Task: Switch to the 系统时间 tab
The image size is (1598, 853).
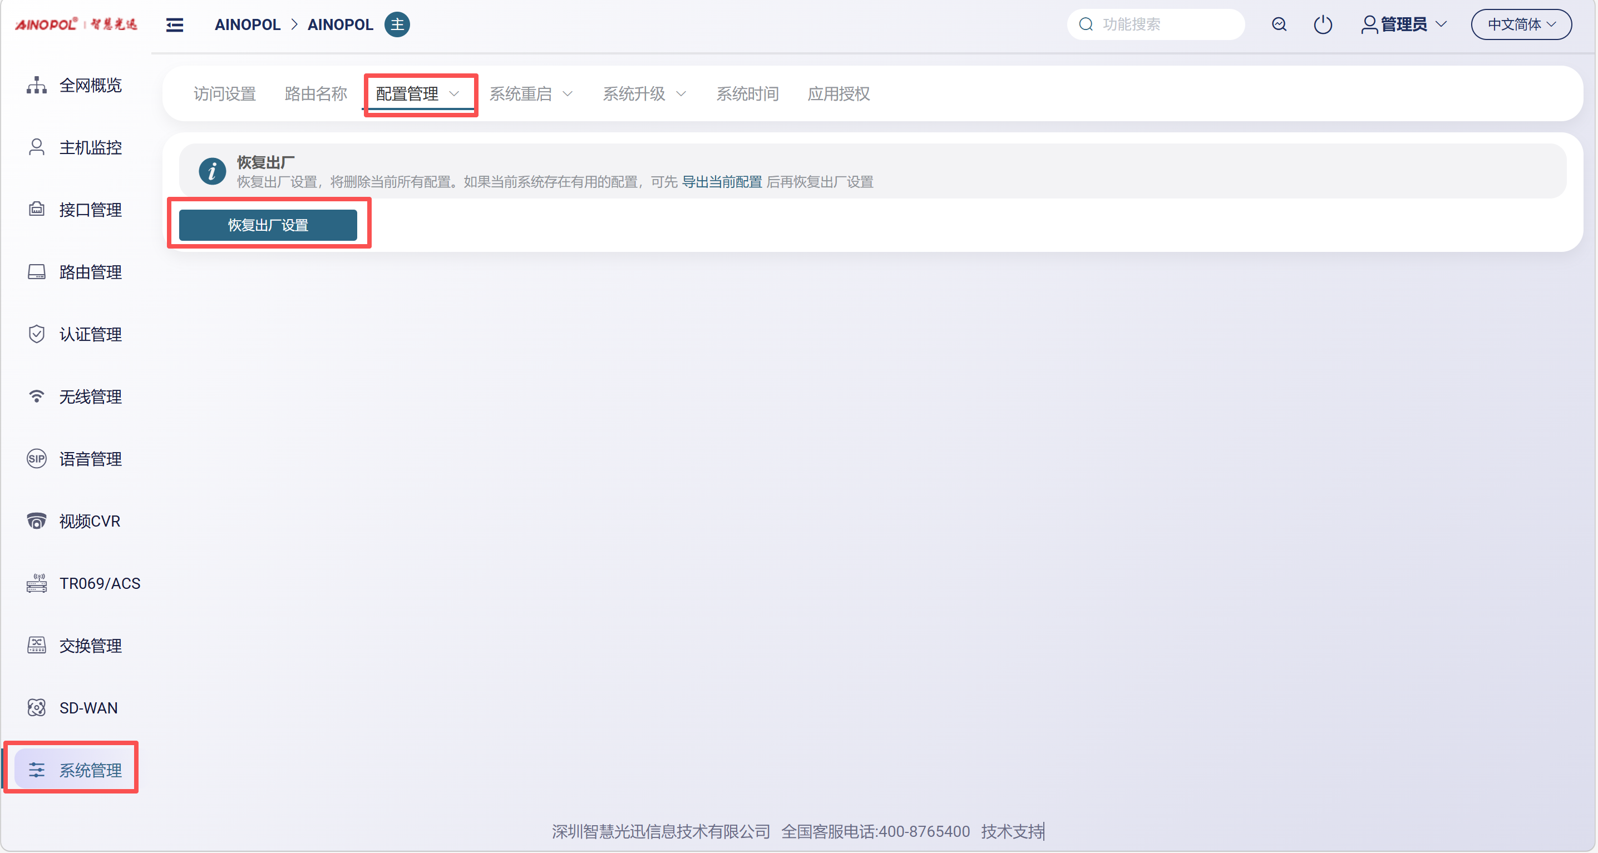Action: coord(747,94)
